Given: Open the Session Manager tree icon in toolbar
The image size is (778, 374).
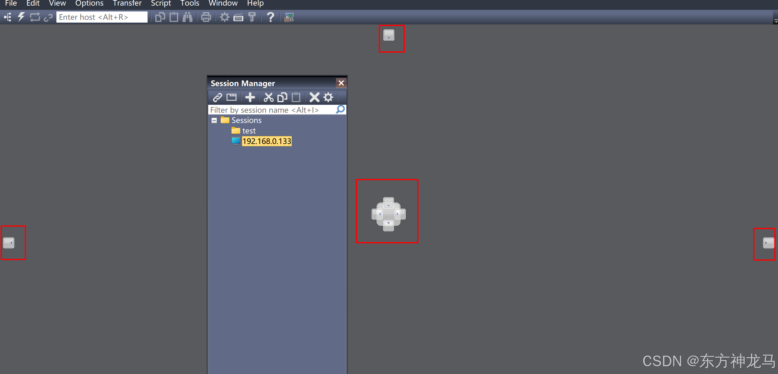Looking at the screenshot, I should [8, 17].
